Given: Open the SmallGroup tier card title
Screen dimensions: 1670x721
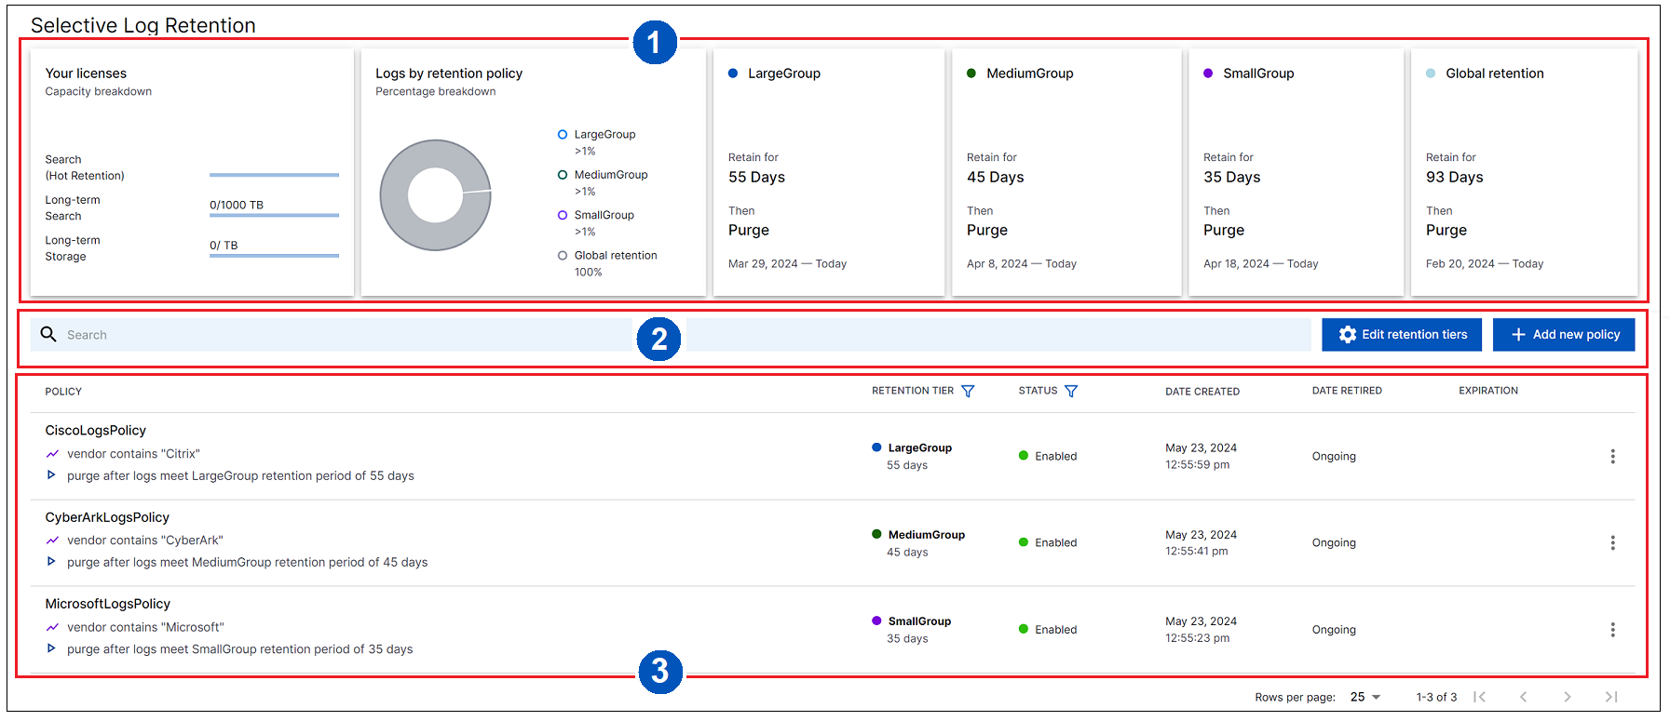Looking at the screenshot, I should tap(1258, 73).
